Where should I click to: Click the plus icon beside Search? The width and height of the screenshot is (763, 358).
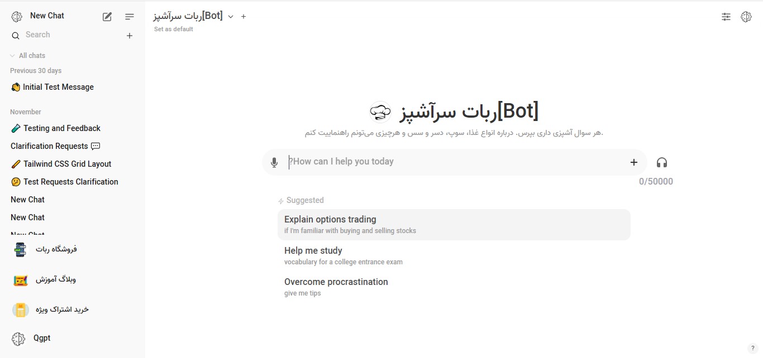pos(130,36)
